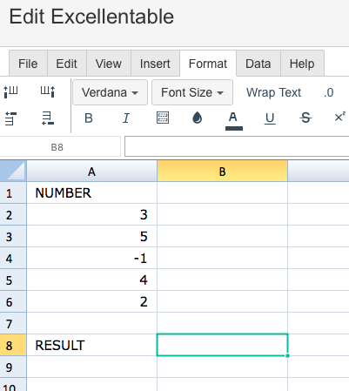Open the cell borders tool
Screen dimensions: 349x391
coord(163,118)
